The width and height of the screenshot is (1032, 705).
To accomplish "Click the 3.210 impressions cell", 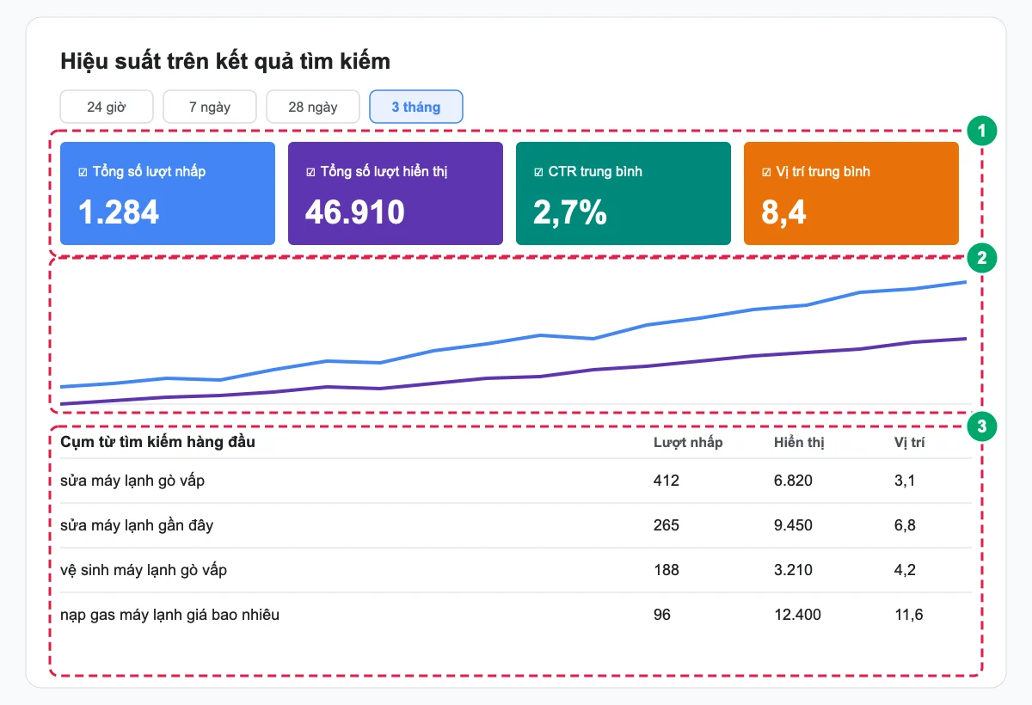I will tap(793, 570).
